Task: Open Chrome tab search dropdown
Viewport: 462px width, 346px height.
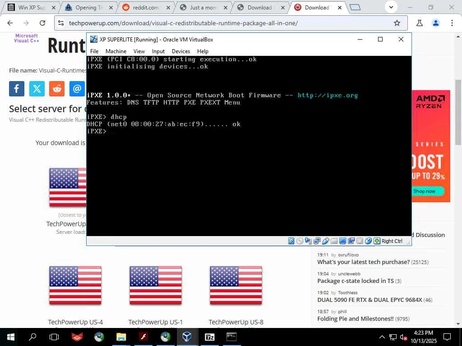Action: tap(391, 7)
